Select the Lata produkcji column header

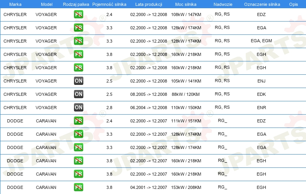point(148,4)
